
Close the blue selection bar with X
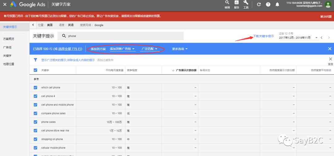(330, 49)
